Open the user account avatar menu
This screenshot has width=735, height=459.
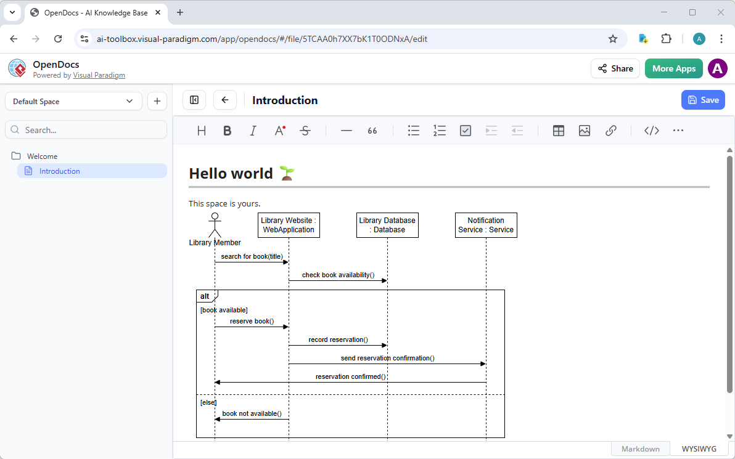(717, 68)
